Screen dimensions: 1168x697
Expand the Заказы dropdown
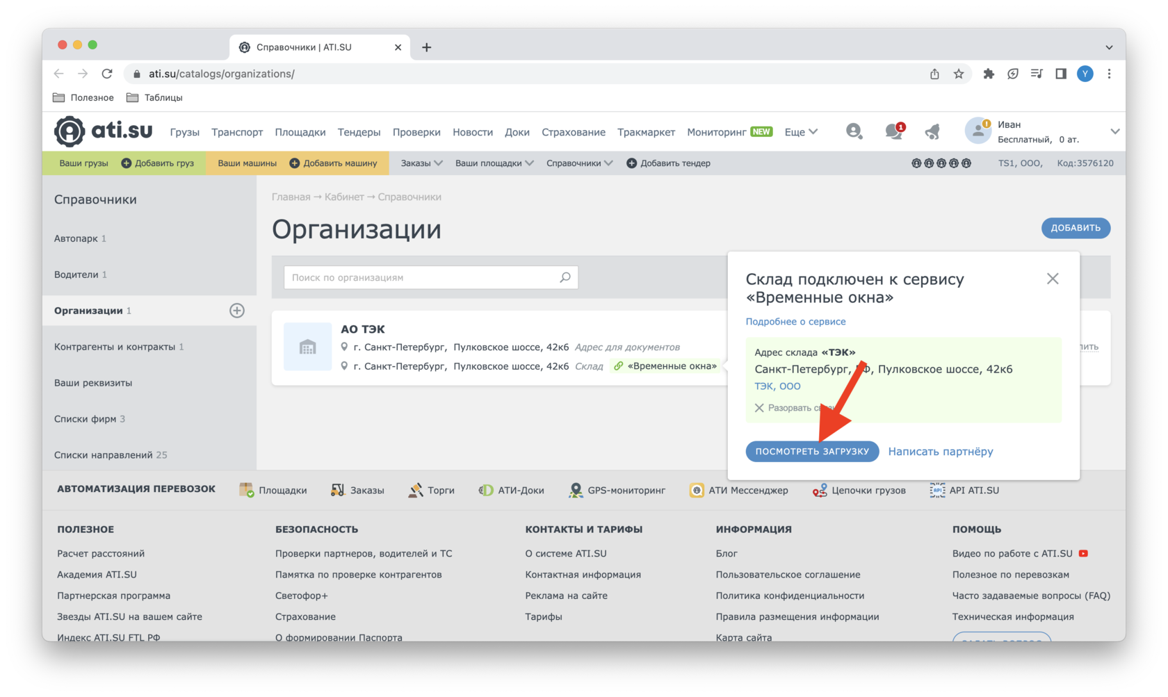point(421,163)
